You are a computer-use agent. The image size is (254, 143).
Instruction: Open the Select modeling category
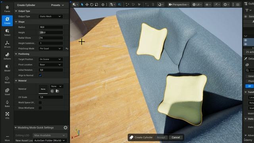click(x=7, y=33)
